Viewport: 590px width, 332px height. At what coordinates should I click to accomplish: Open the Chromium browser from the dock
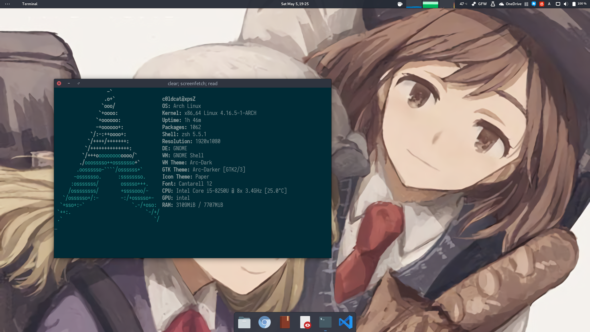(x=265, y=322)
